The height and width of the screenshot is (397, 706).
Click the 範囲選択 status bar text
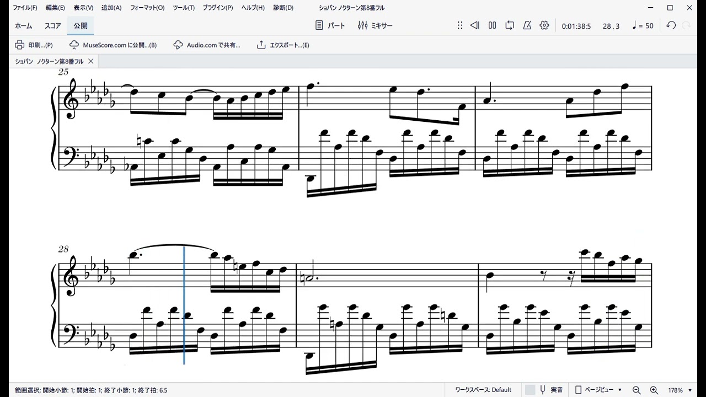pos(91,390)
